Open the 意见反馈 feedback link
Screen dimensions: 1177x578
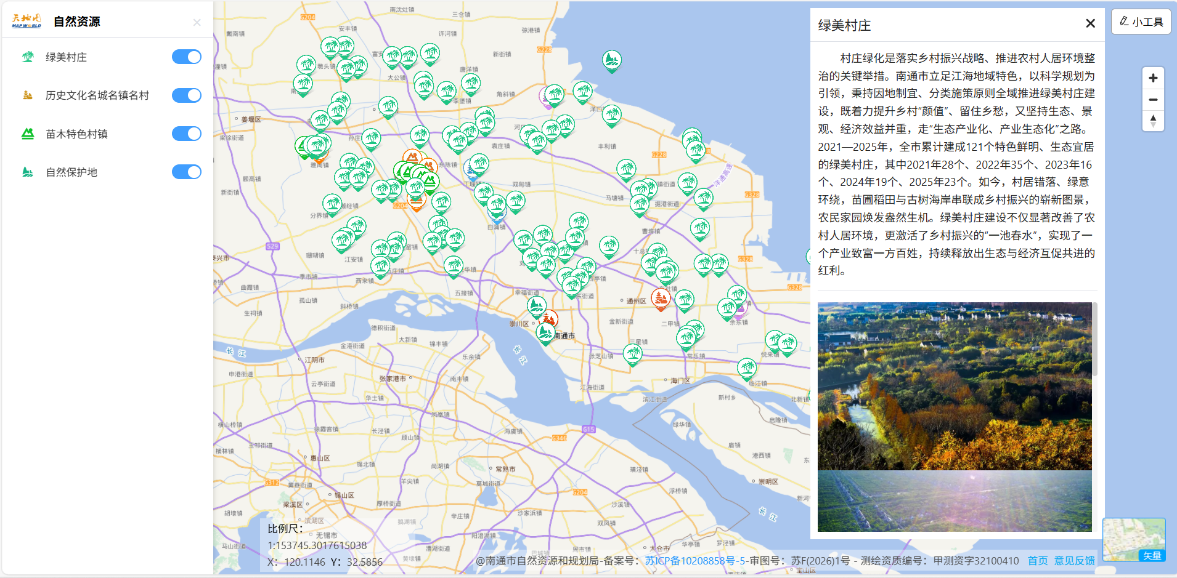1075,560
